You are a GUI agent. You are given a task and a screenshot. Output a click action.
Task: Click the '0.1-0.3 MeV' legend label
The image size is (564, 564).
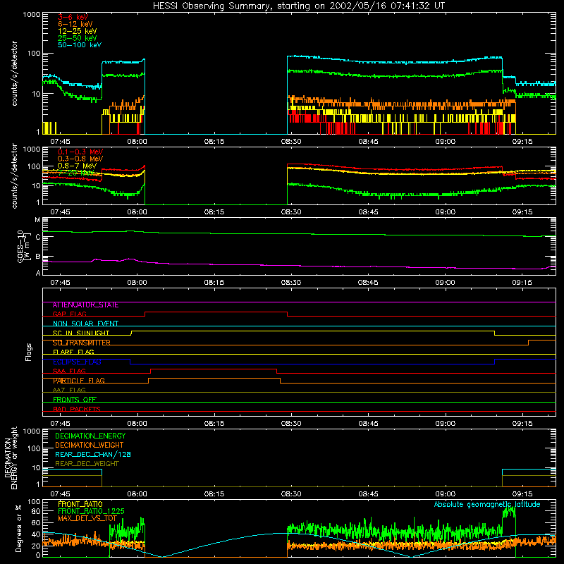point(80,152)
